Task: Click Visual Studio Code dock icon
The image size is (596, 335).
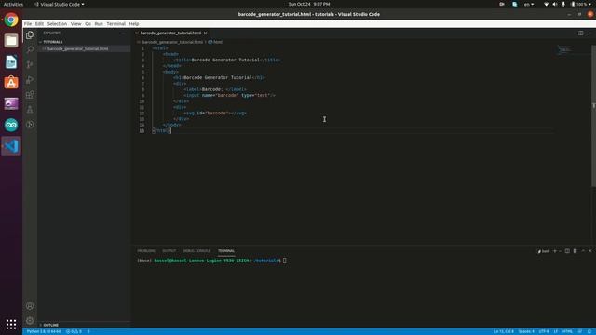Action: [11, 146]
